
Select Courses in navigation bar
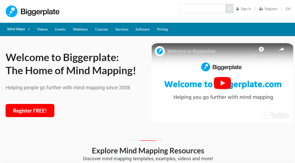[x=101, y=29]
